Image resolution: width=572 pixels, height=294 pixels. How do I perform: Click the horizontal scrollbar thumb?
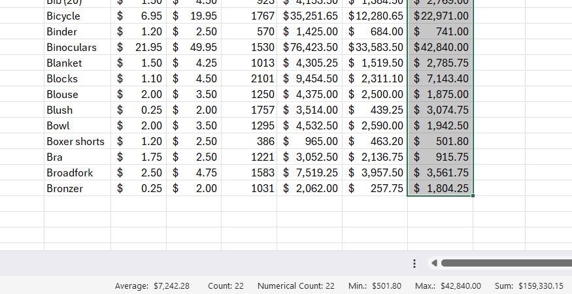[x=507, y=263]
